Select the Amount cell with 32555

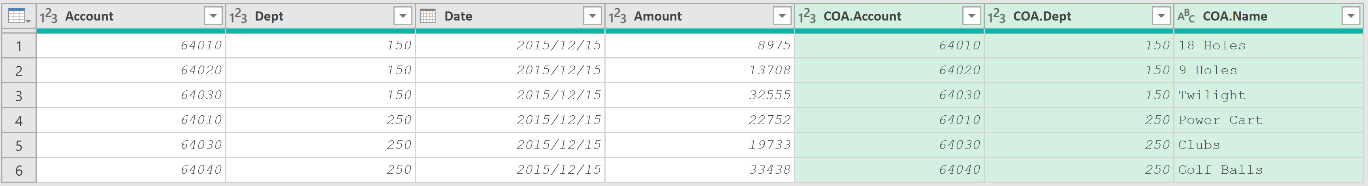pyautogui.click(x=700, y=95)
